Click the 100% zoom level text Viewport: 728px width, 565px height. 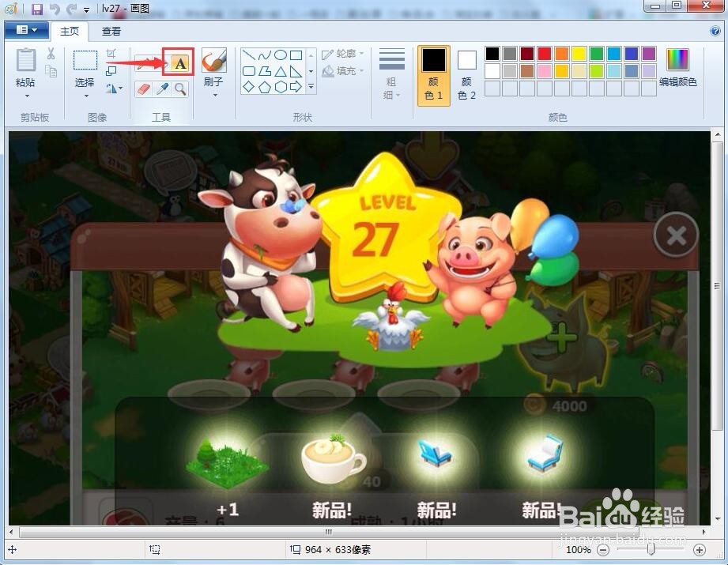tap(579, 550)
